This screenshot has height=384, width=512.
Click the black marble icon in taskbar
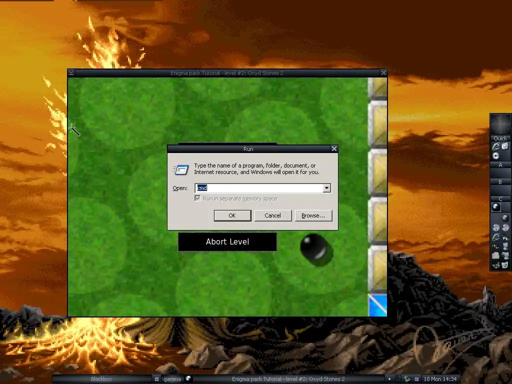tap(188, 379)
